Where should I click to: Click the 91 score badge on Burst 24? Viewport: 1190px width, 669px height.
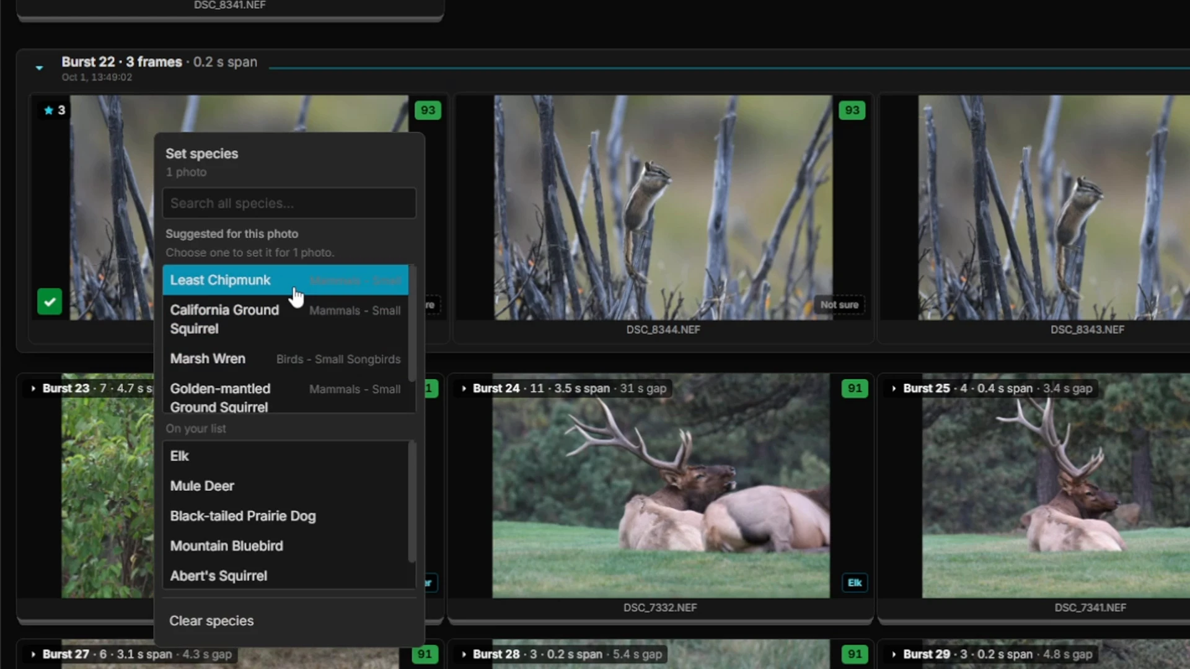855,388
